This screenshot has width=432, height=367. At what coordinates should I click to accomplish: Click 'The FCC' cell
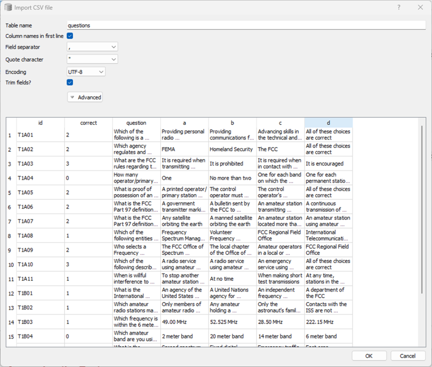tap(280, 149)
